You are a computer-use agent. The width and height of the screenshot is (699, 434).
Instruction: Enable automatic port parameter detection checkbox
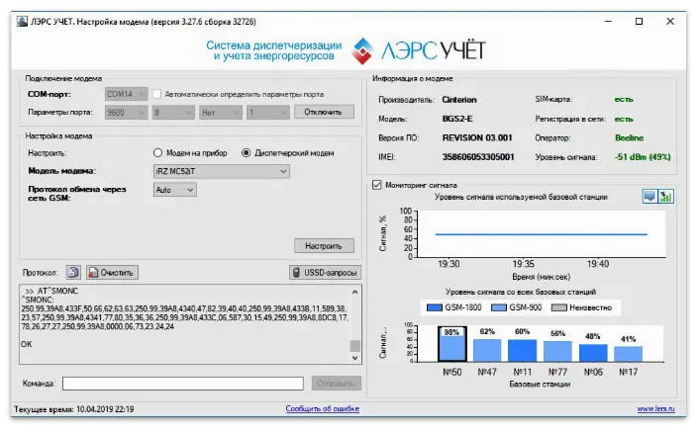point(156,94)
